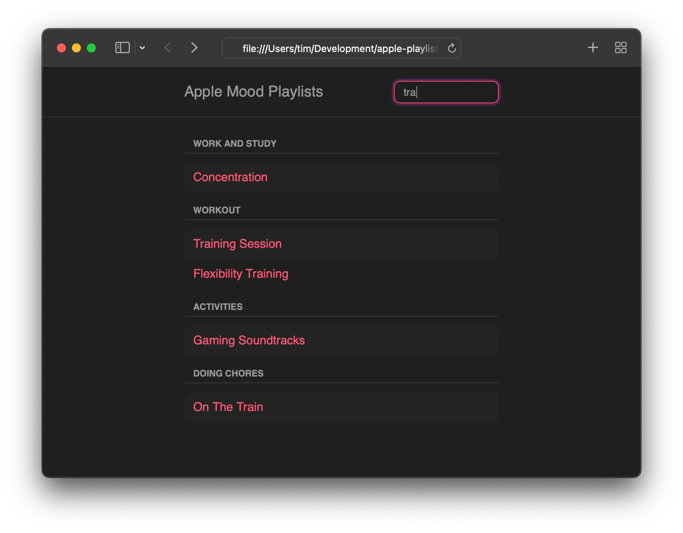The width and height of the screenshot is (683, 533).
Task: Open the Training Session playlist
Action: pyautogui.click(x=237, y=244)
